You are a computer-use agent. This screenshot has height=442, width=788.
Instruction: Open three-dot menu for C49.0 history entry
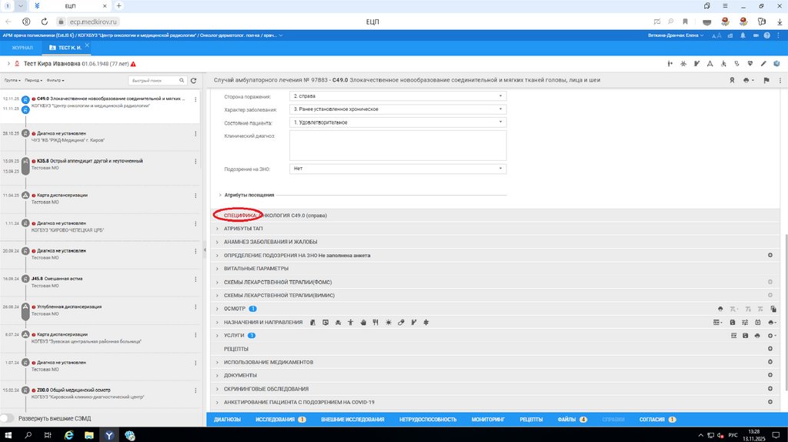click(x=195, y=99)
